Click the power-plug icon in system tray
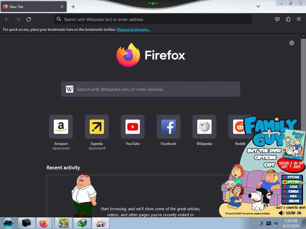306x229 pixels. [276, 223]
